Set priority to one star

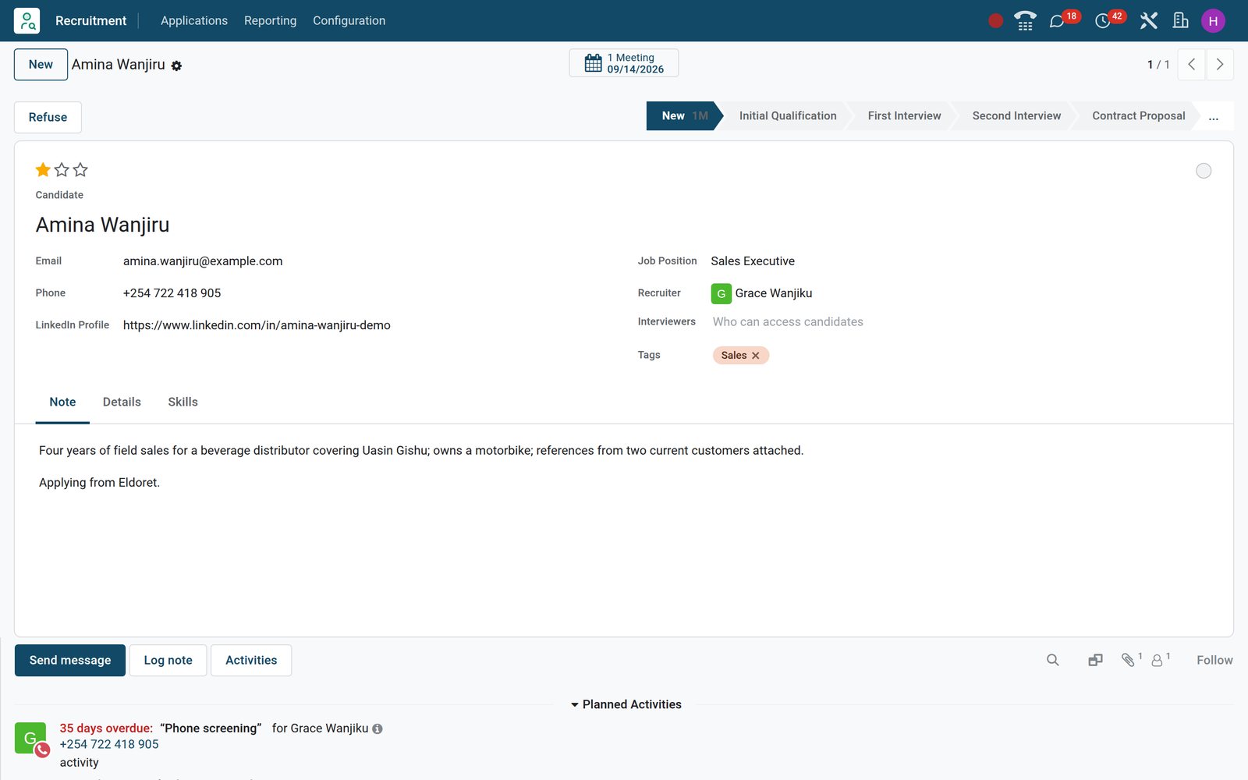click(43, 169)
